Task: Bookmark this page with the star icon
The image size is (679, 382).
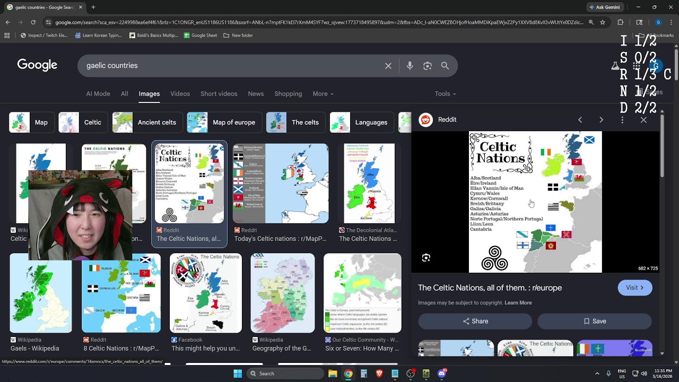Action: pos(603,22)
